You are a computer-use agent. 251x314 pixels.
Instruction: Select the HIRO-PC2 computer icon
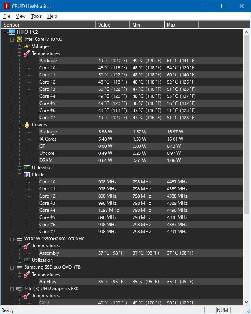coord(12,32)
